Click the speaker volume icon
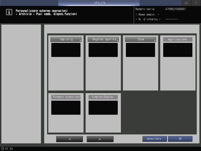The image size is (201, 151). coord(186,3)
